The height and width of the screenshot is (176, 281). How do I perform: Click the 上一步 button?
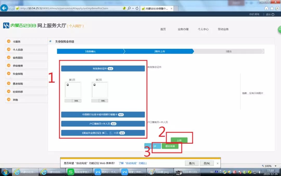click(153, 146)
